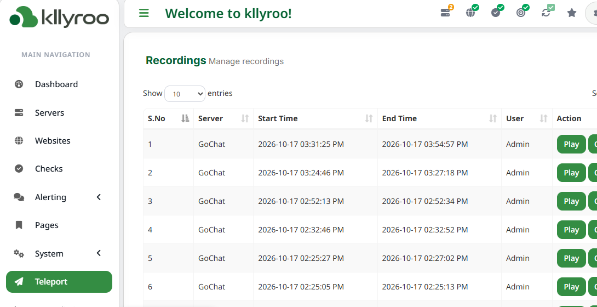597x307 pixels.
Task: Open the Servers menu item
Action: pos(59,113)
